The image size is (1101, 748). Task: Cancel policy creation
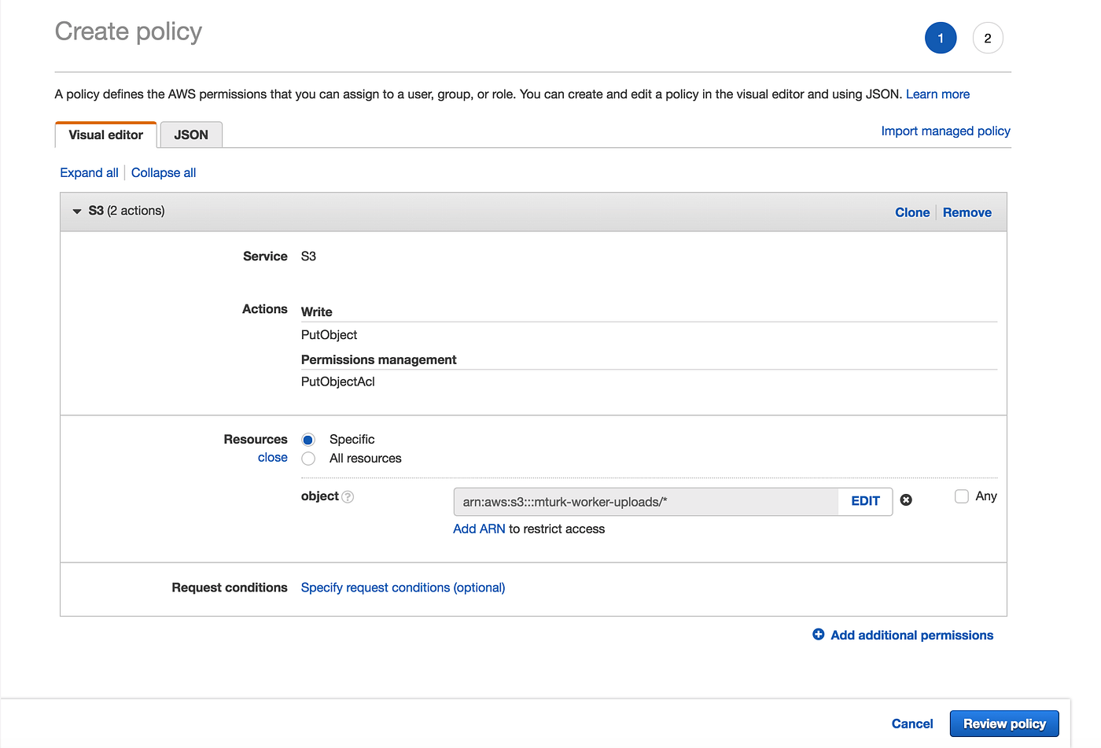(912, 724)
